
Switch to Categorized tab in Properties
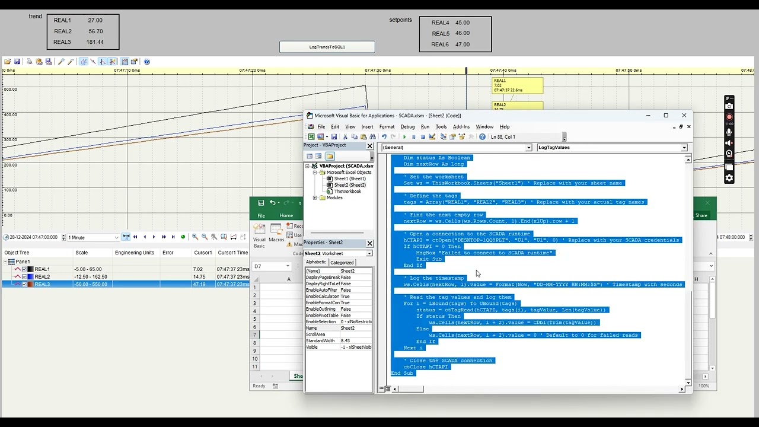342,262
